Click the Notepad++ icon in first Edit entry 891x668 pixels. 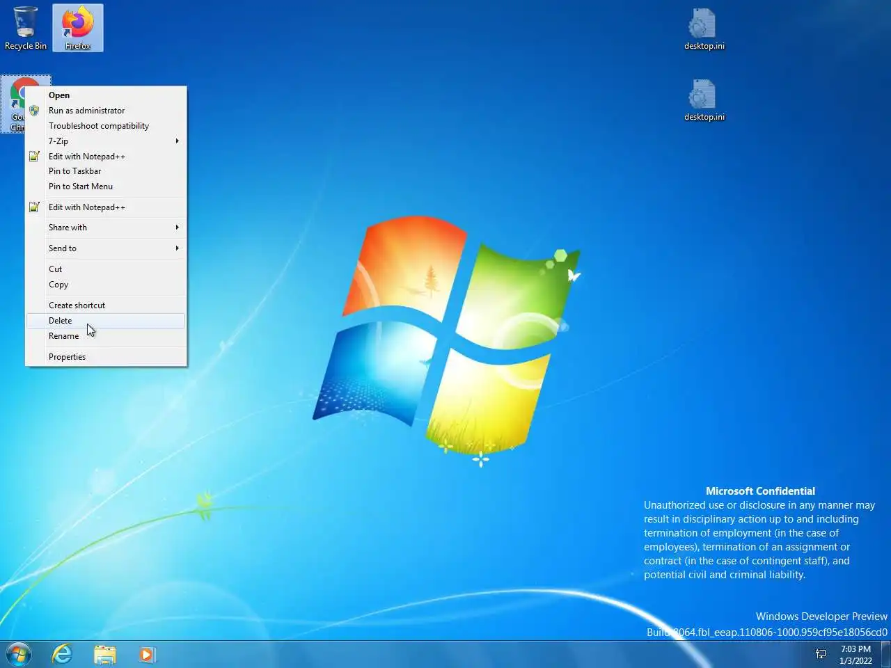coord(34,157)
